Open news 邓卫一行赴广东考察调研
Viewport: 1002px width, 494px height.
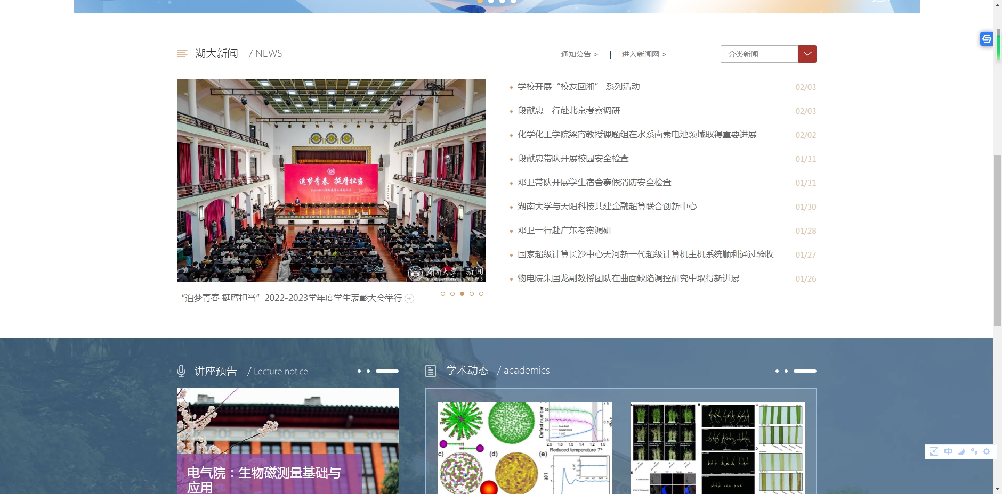pos(564,230)
